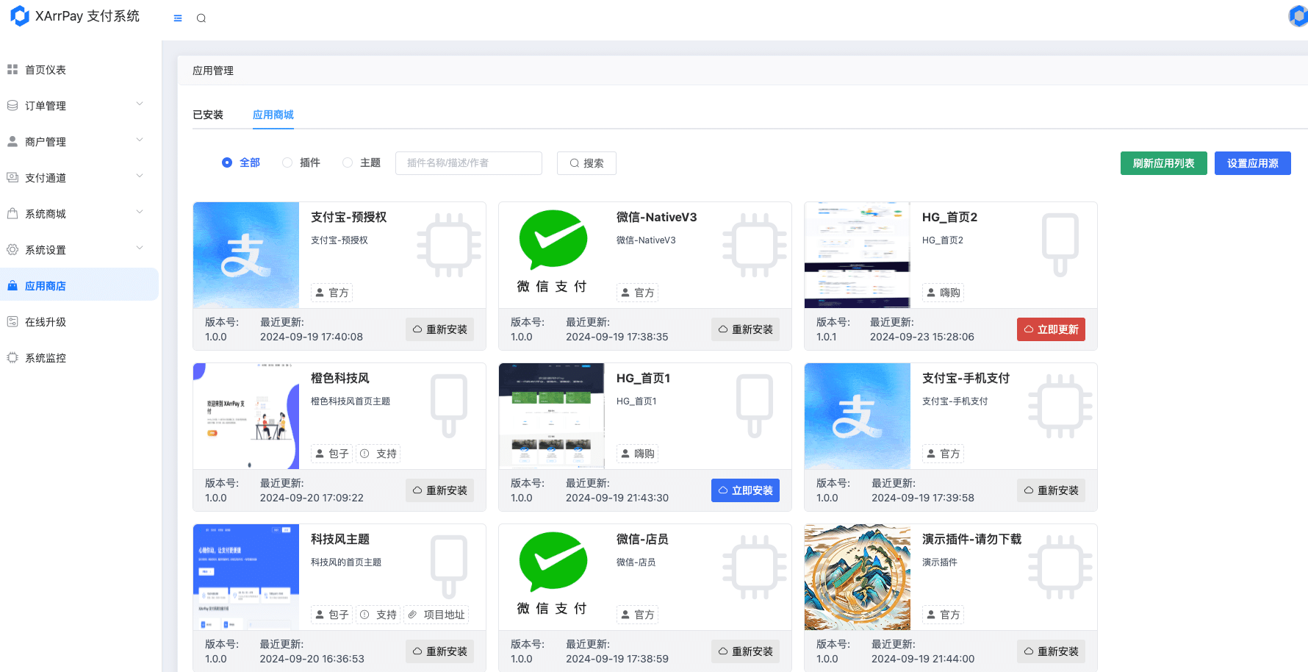Click the hamburger menu icon beside the logo
1308x672 pixels.
pos(177,18)
